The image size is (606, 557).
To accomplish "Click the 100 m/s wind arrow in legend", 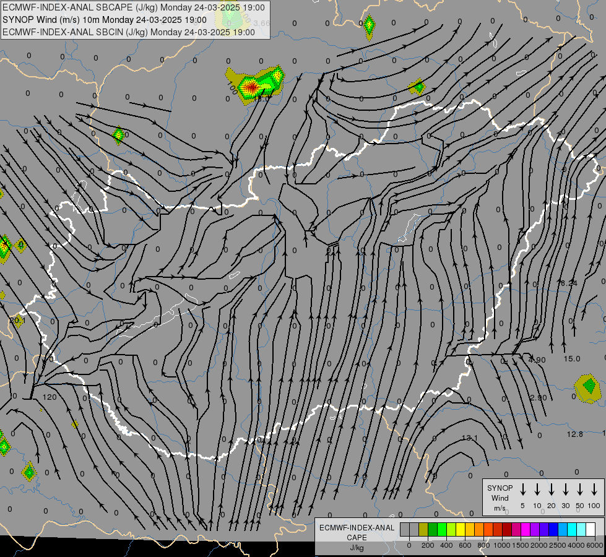I will click(594, 490).
